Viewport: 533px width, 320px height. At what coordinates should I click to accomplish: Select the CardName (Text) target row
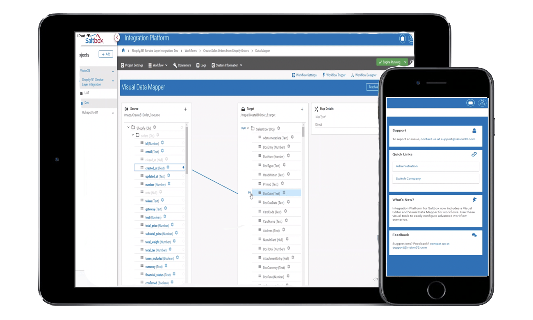point(276,221)
